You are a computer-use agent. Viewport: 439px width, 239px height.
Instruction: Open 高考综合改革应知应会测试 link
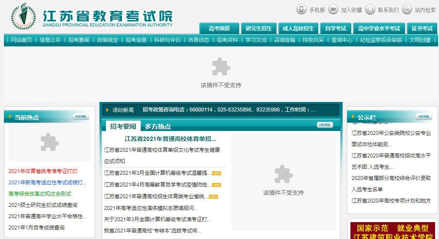[x=40, y=194]
